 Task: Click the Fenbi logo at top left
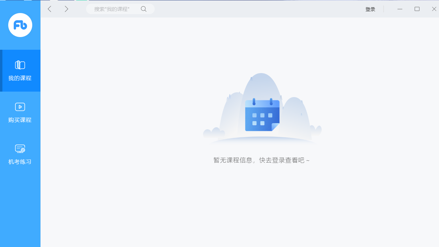[20, 25]
